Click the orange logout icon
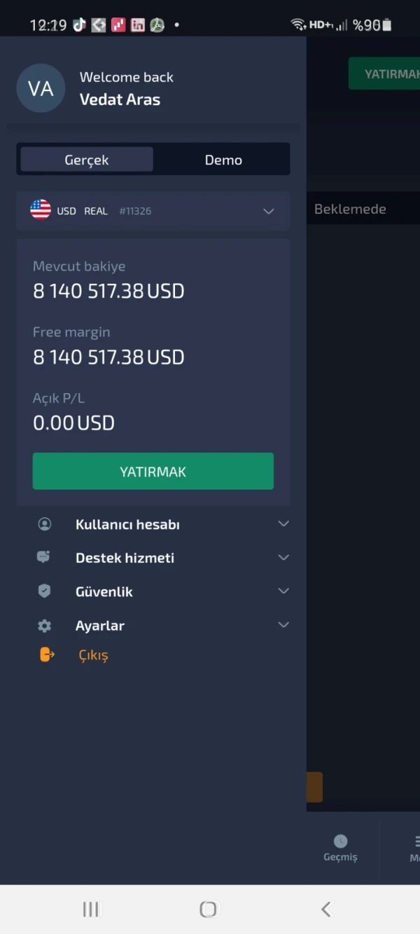The height and width of the screenshot is (934, 420). click(x=47, y=655)
